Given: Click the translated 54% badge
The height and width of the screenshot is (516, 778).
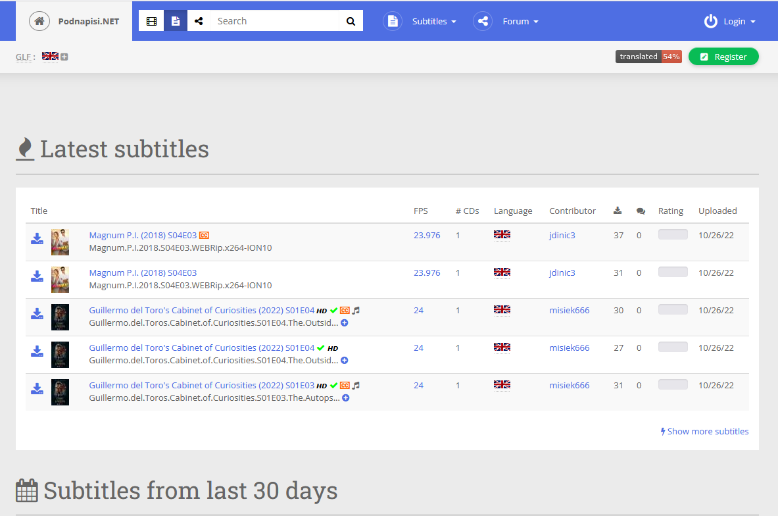Looking at the screenshot, I should (x=648, y=57).
